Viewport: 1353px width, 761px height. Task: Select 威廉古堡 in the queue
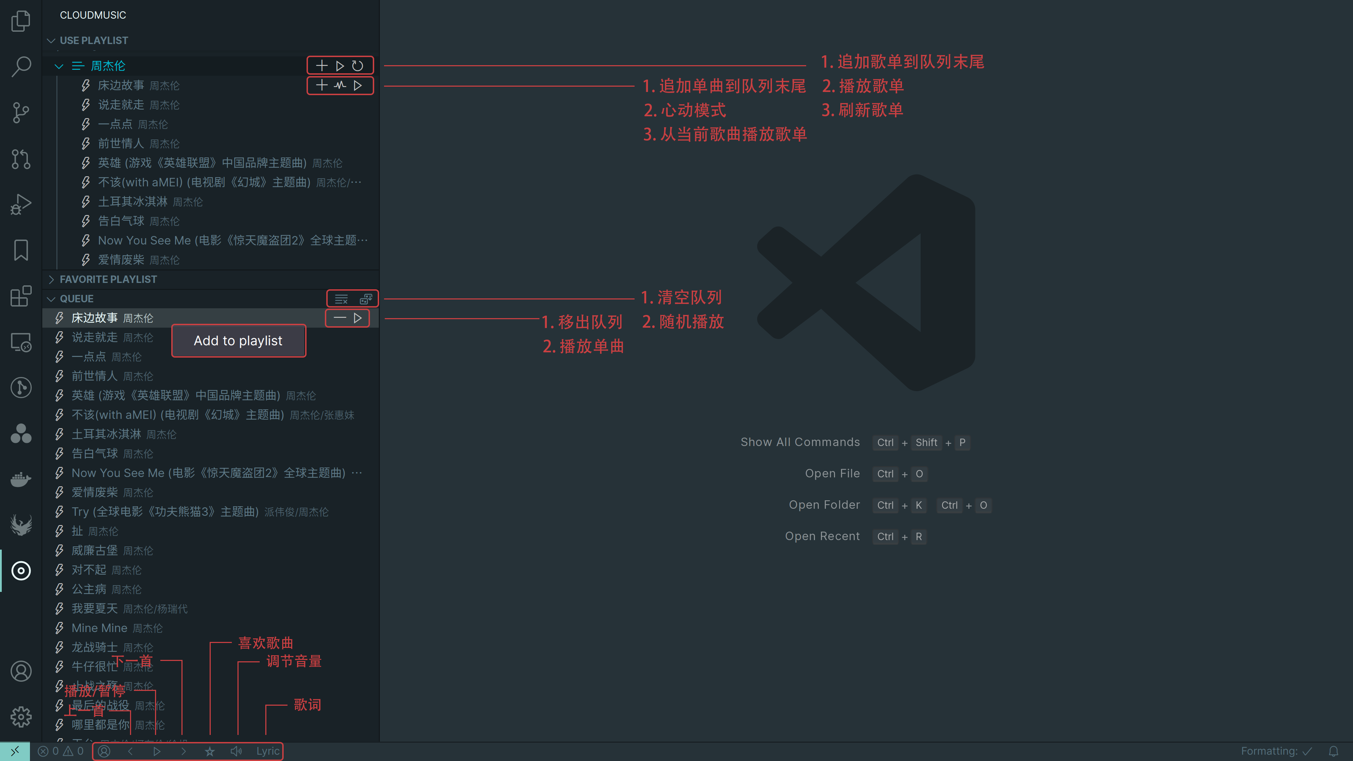tap(211, 550)
